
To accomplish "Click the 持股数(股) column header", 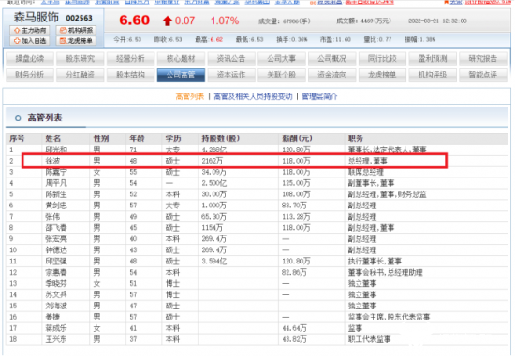I will point(220,138).
